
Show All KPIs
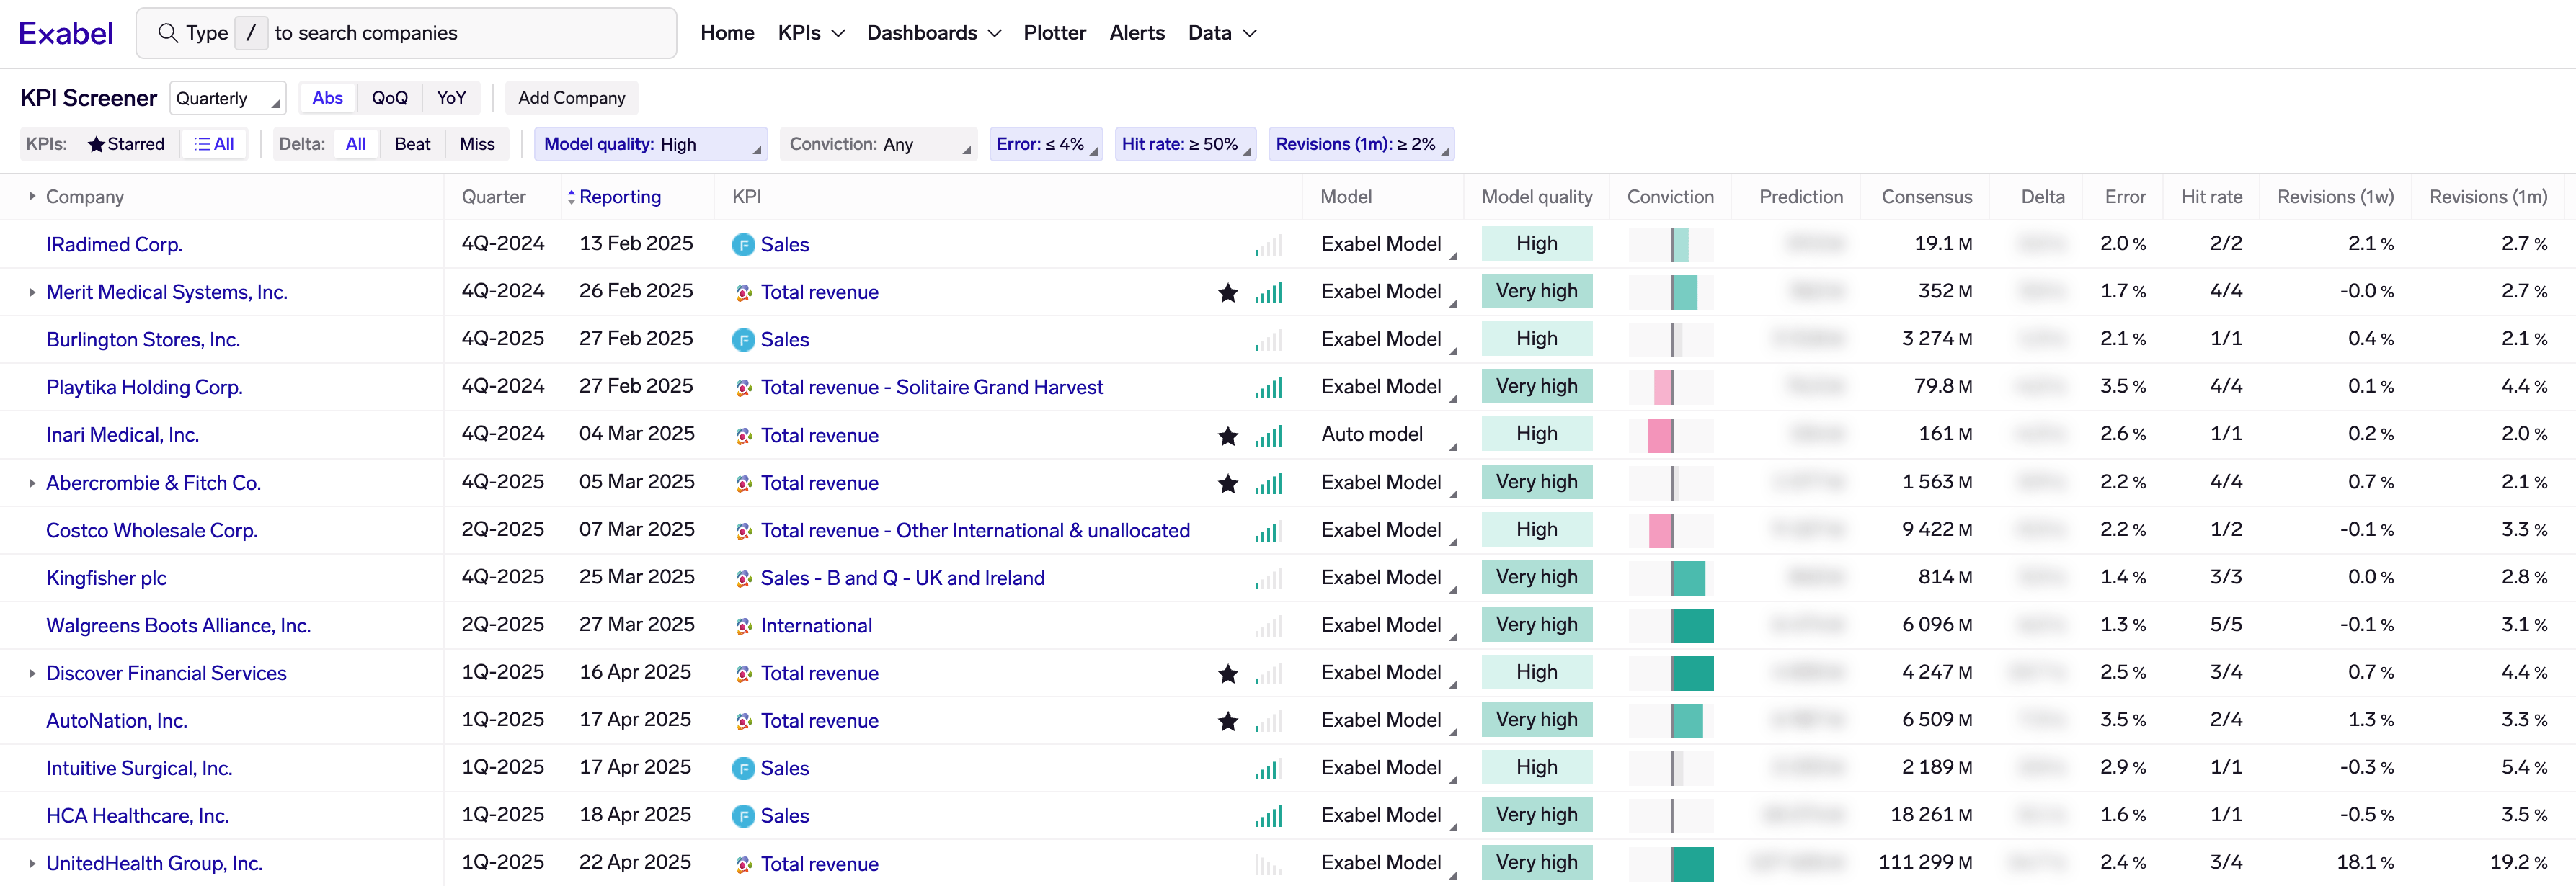214,144
